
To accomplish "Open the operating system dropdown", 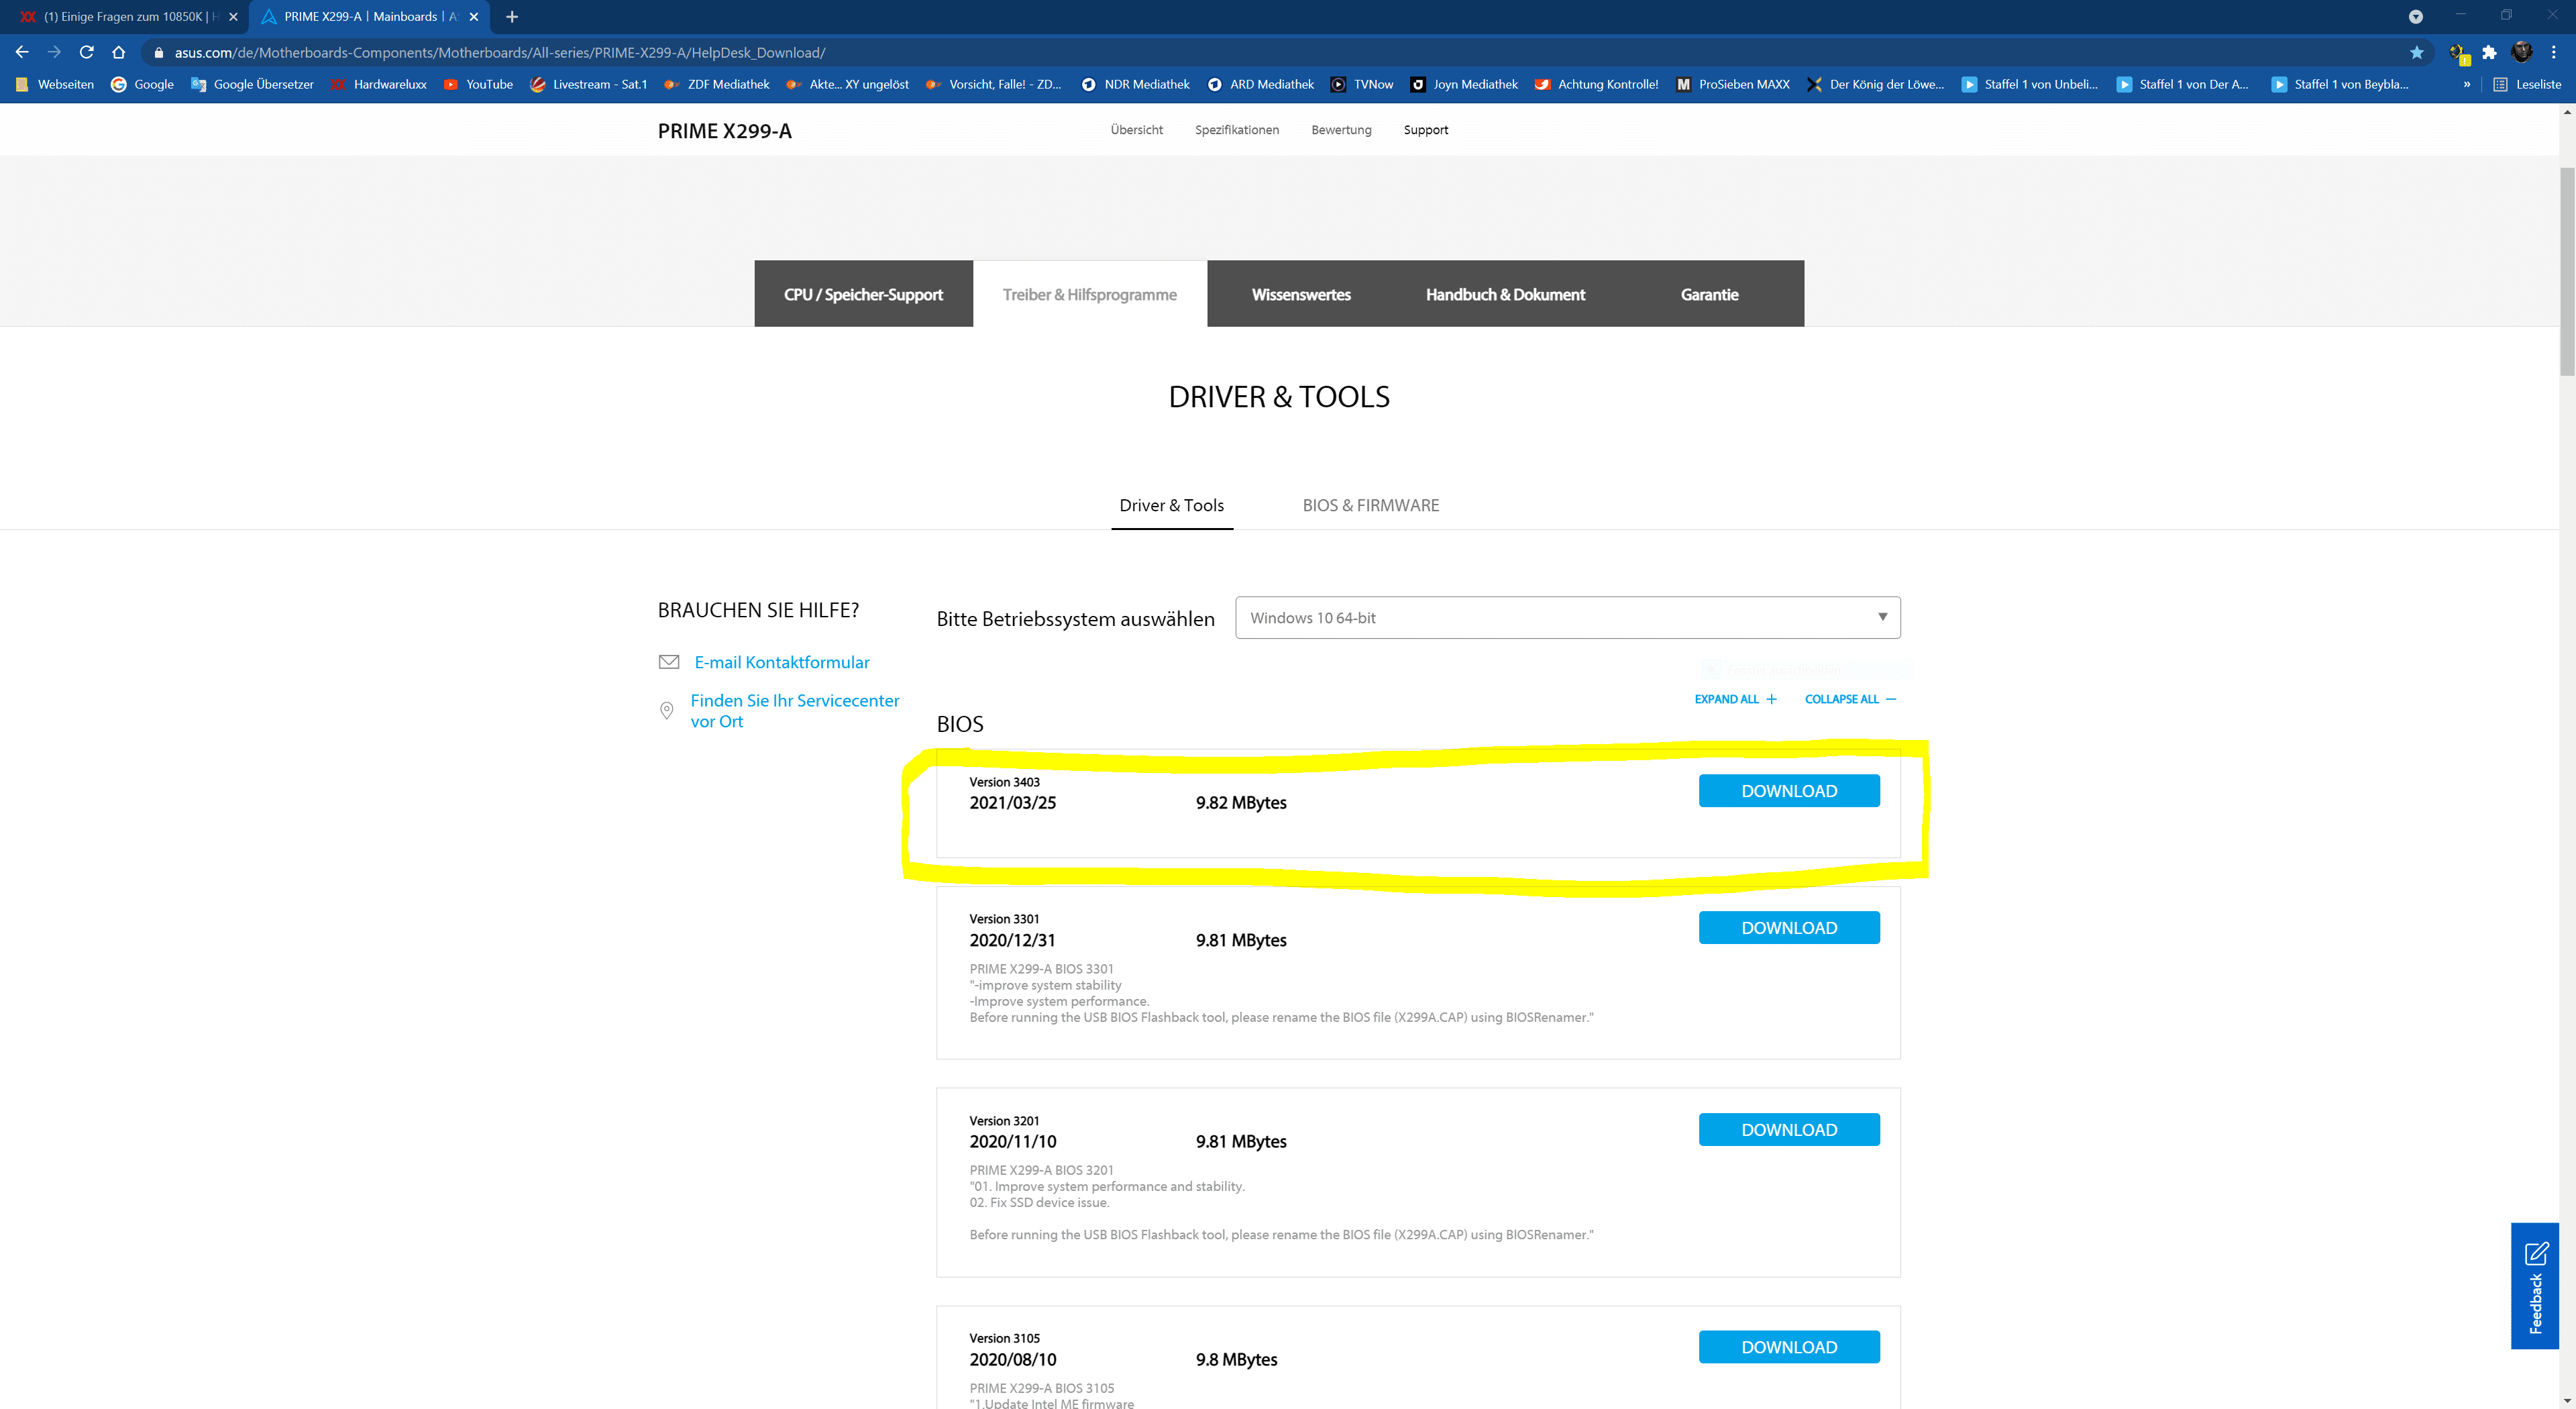I will click(1567, 618).
